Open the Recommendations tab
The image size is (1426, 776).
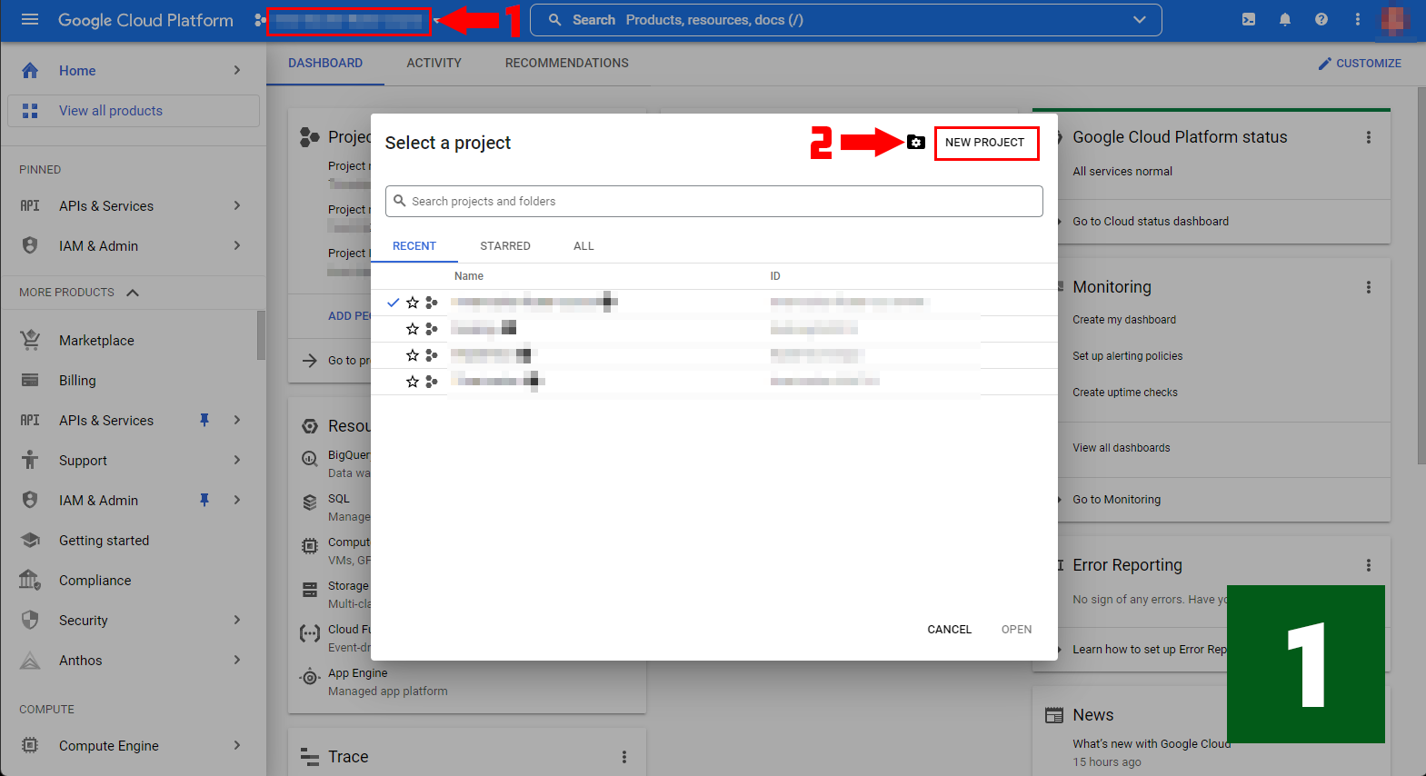(x=567, y=63)
